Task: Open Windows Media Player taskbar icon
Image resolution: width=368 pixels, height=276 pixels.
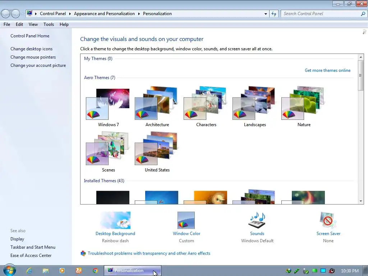Action: point(62,271)
